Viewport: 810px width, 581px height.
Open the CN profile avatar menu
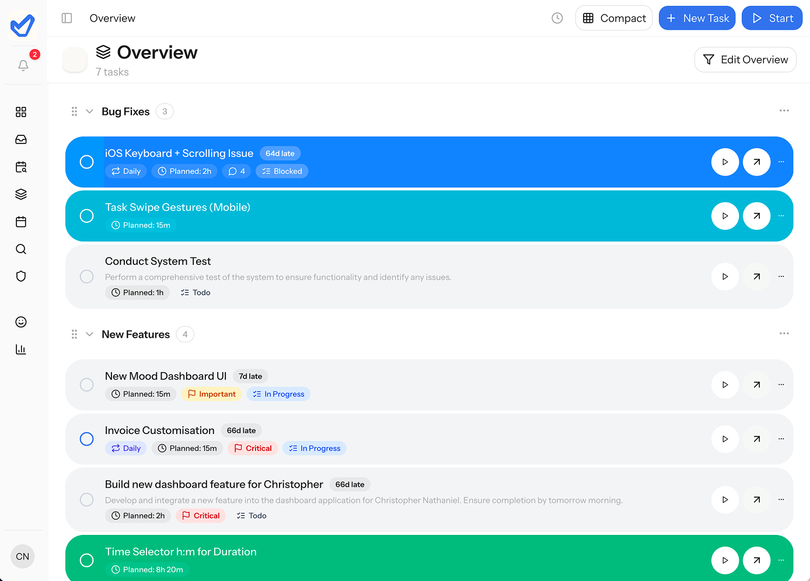[x=22, y=556]
